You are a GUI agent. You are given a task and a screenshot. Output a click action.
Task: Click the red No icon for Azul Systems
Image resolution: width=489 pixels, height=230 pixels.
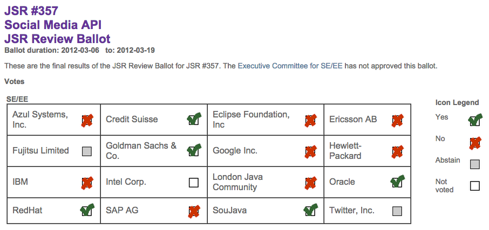tap(87, 120)
